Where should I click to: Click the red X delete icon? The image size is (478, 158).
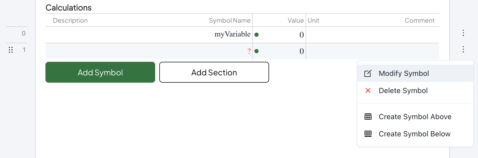(x=368, y=90)
